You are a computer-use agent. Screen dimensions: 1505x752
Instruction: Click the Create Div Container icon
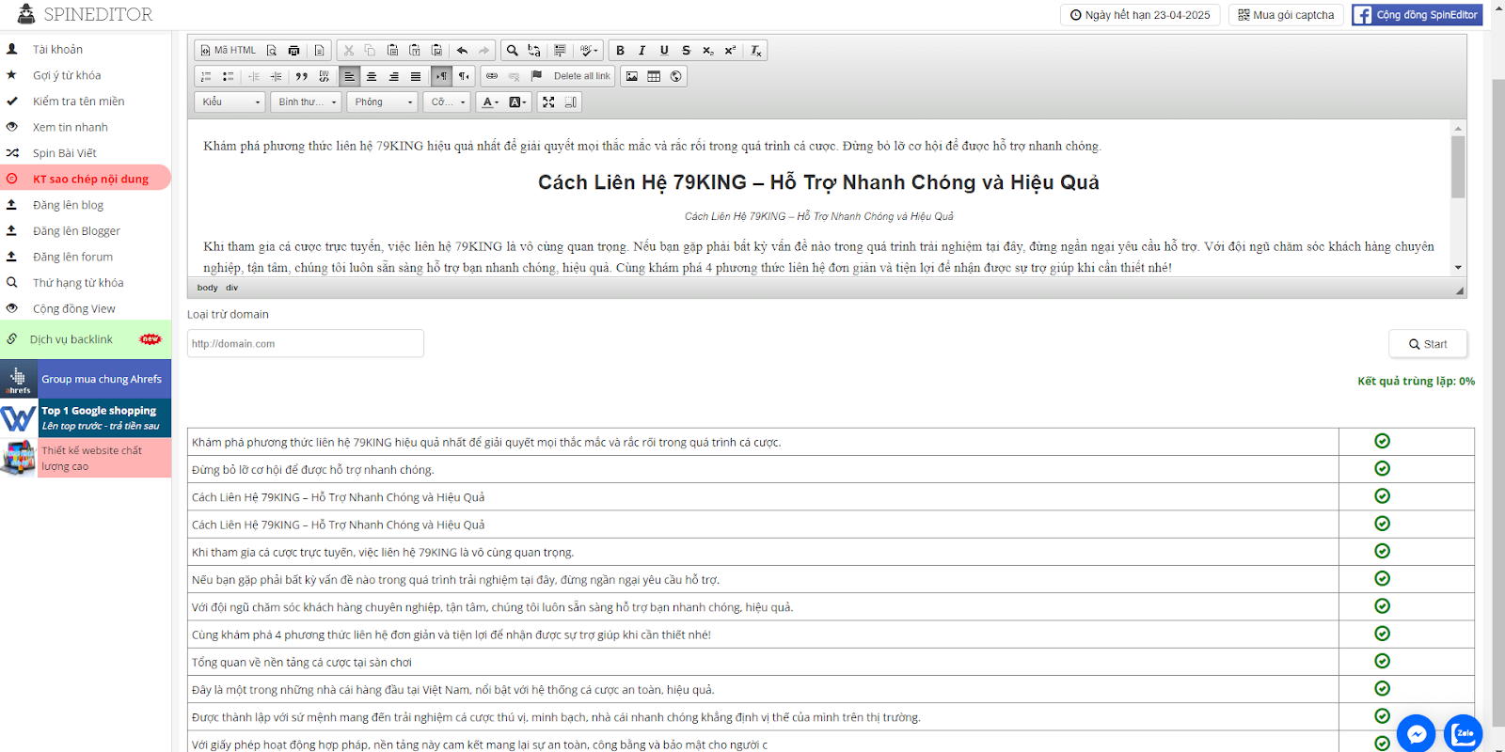click(324, 76)
